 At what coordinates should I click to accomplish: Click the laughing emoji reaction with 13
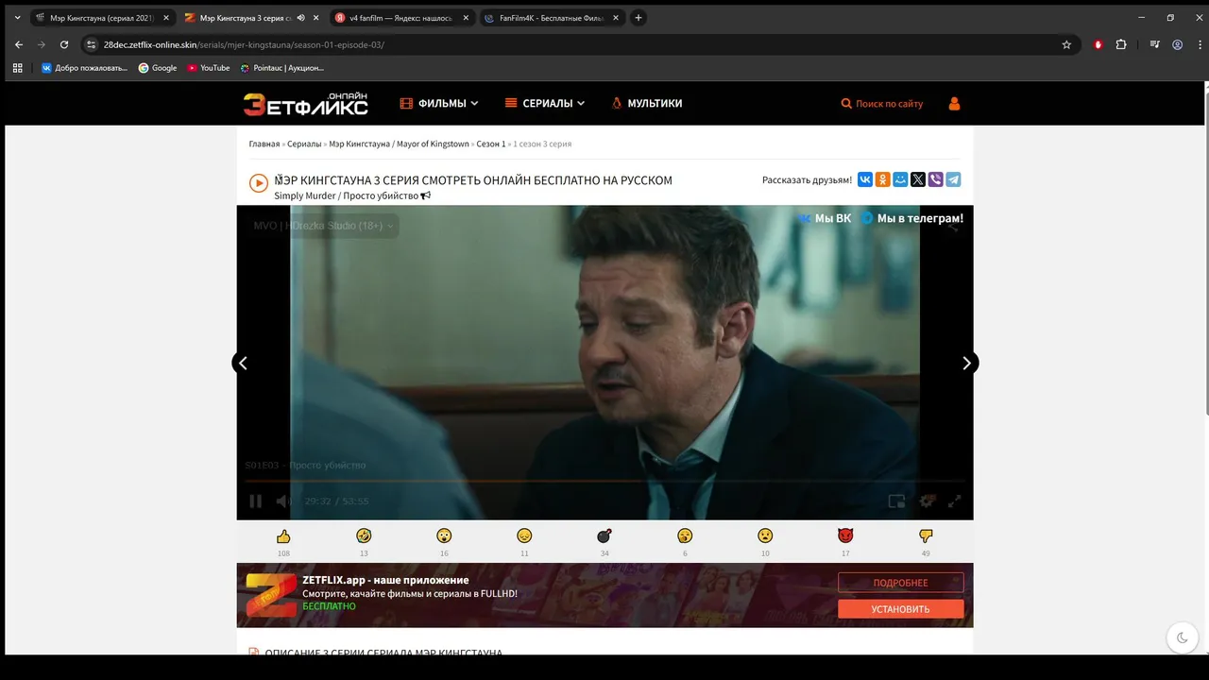click(x=364, y=535)
